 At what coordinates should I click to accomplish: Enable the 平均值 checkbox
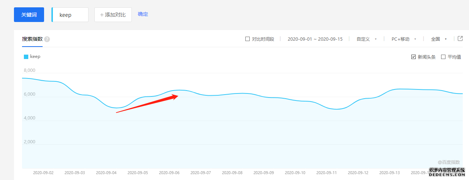coord(443,57)
